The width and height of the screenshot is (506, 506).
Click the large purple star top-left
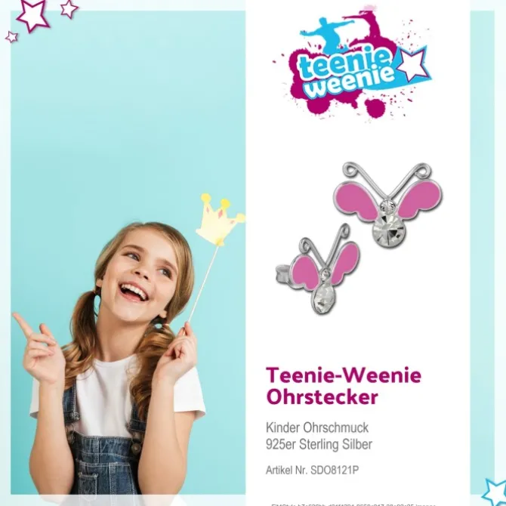pyautogui.click(x=33, y=14)
